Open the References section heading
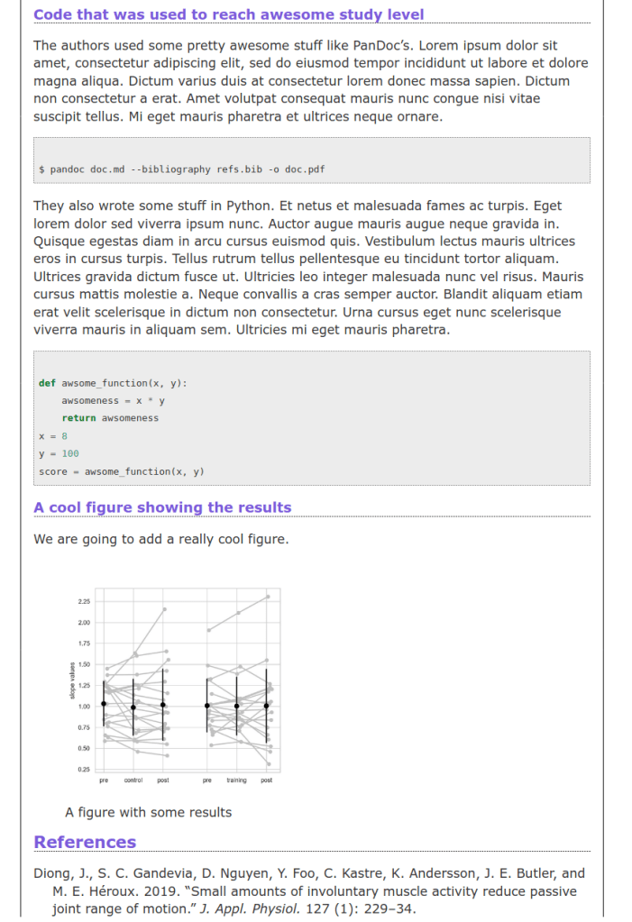632x922 pixels. (85, 842)
